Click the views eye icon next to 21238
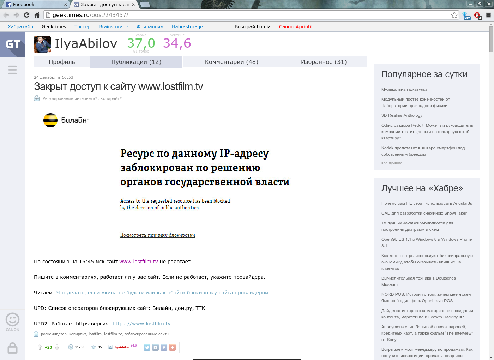This screenshot has width=494, height=360. click(x=71, y=347)
